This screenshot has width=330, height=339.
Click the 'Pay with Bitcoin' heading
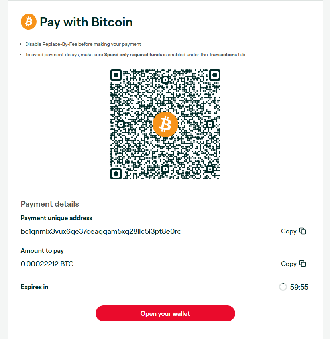(x=86, y=22)
